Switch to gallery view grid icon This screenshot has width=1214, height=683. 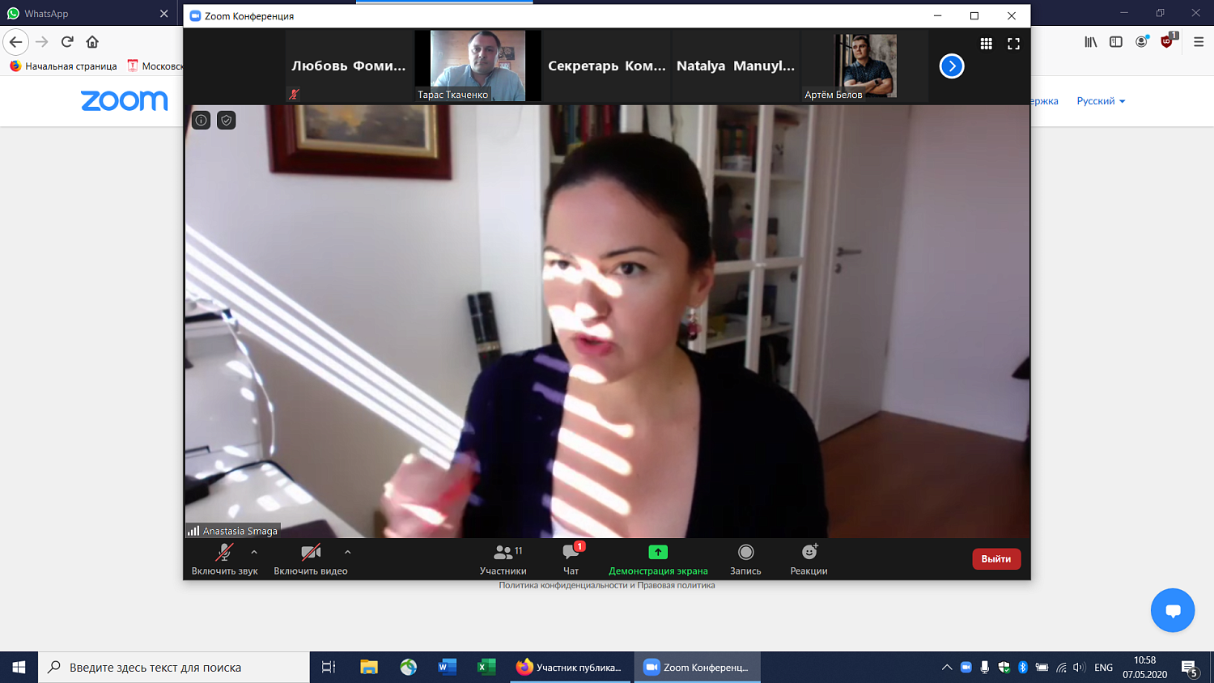tap(986, 44)
